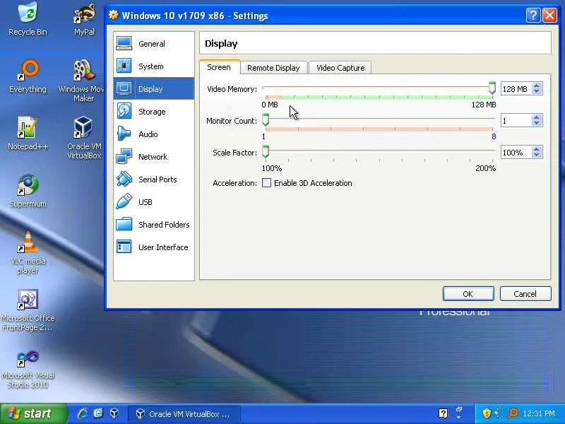The height and width of the screenshot is (424, 565).
Task: Decrease Video Memory with down arrow
Action: pos(537,91)
